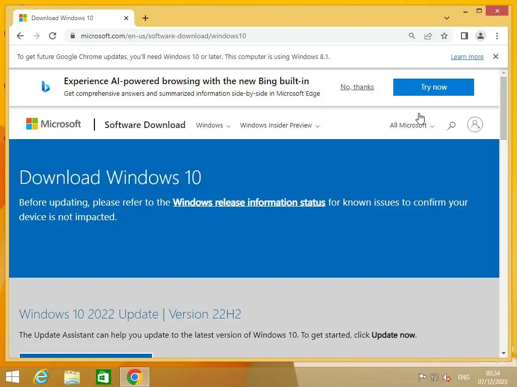Screen dimensions: 517x387
Task: Click the Try now button
Action: (434, 87)
